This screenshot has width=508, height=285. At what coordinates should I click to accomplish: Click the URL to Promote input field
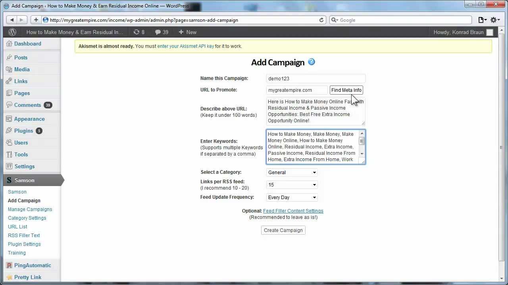pos(297,90)
